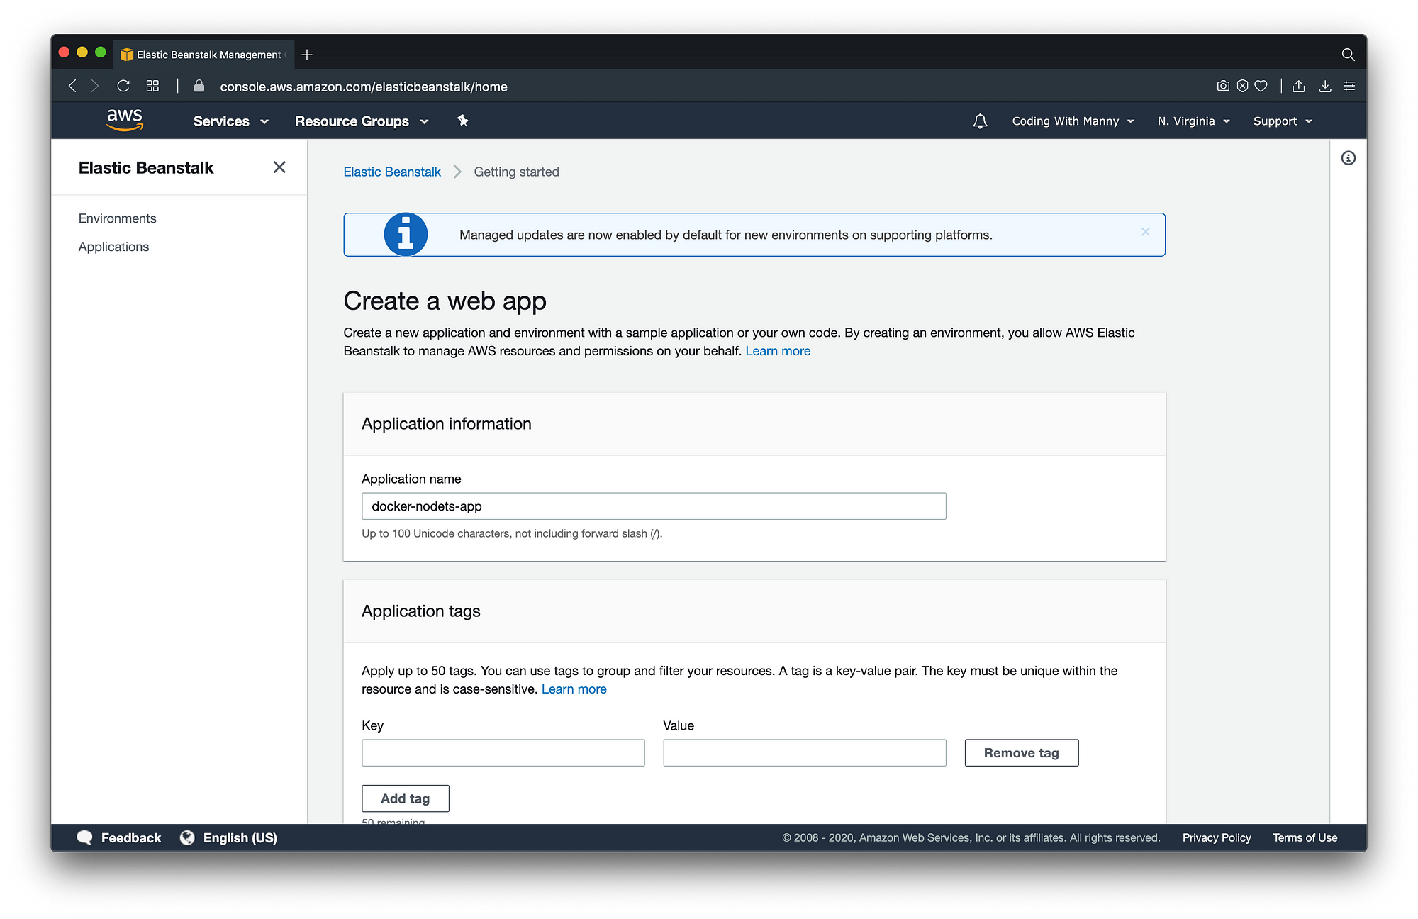The height and width of the screenshot is (919, 1418).
Task: Open the Privacy Policy link
Action: tap(1217, 837)
